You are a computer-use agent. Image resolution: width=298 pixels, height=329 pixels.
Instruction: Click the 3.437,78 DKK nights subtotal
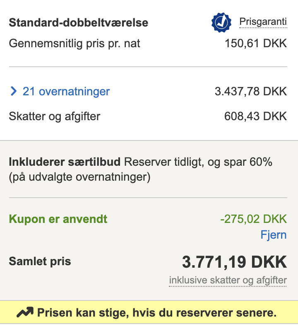coord(251,92)
